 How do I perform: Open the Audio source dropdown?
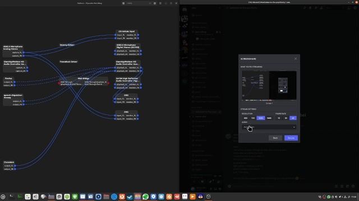(x=269, y=127)
